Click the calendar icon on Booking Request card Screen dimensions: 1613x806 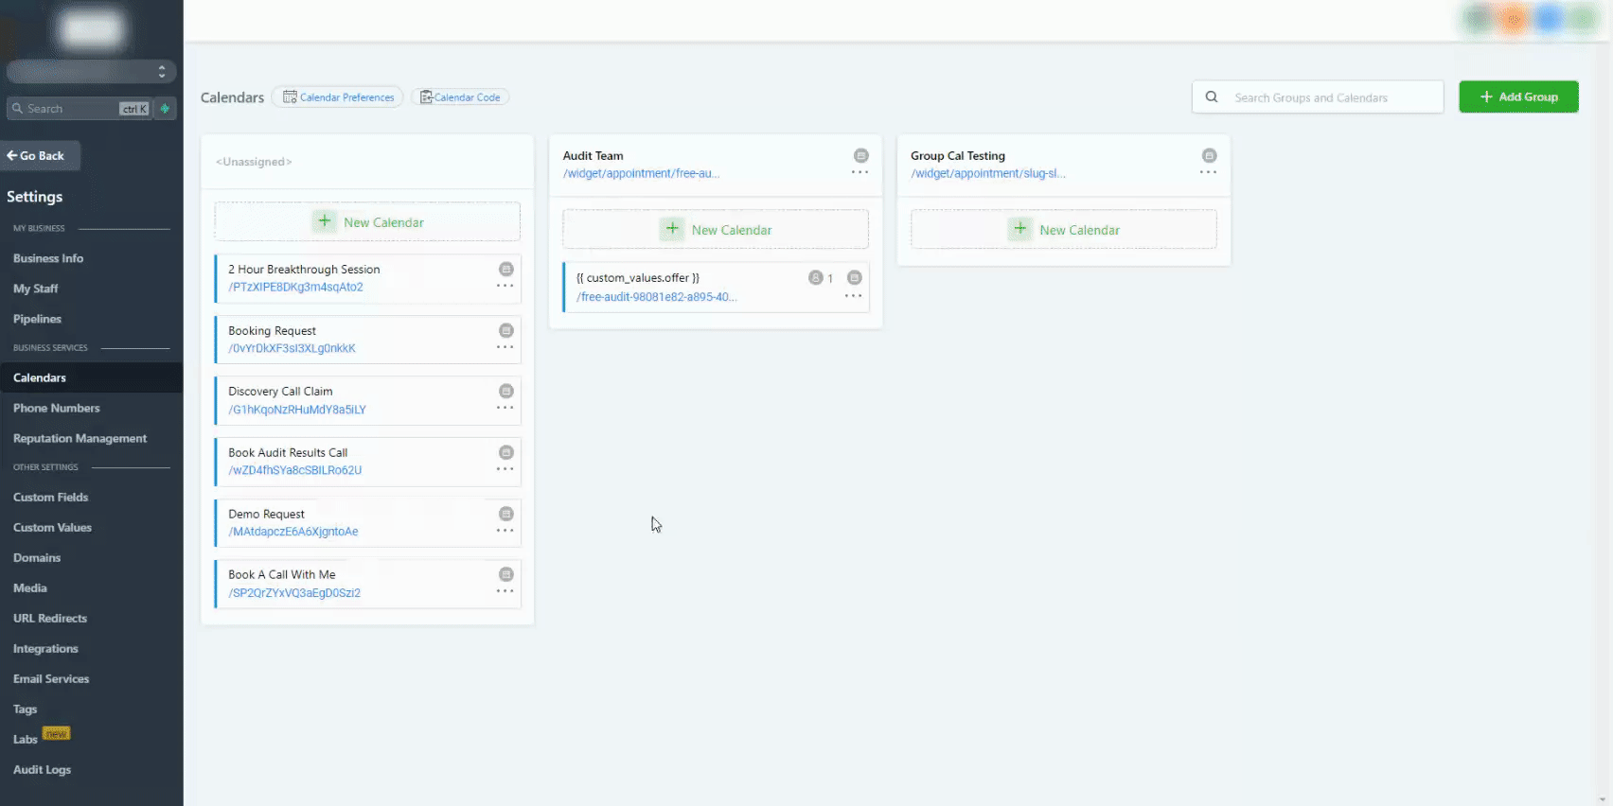coord(506,330)
